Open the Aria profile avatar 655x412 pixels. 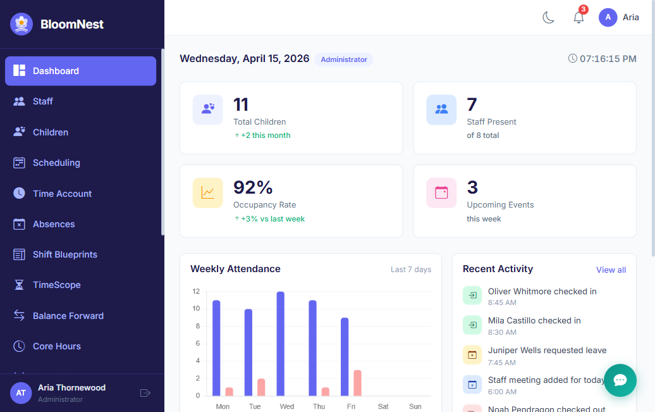(x=608, y=17)
